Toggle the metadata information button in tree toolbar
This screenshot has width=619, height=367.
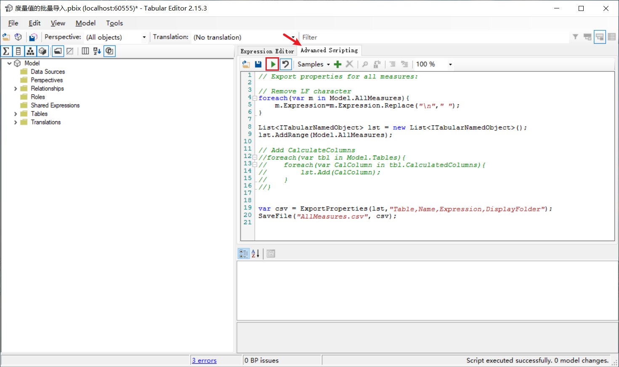point(109,51)
